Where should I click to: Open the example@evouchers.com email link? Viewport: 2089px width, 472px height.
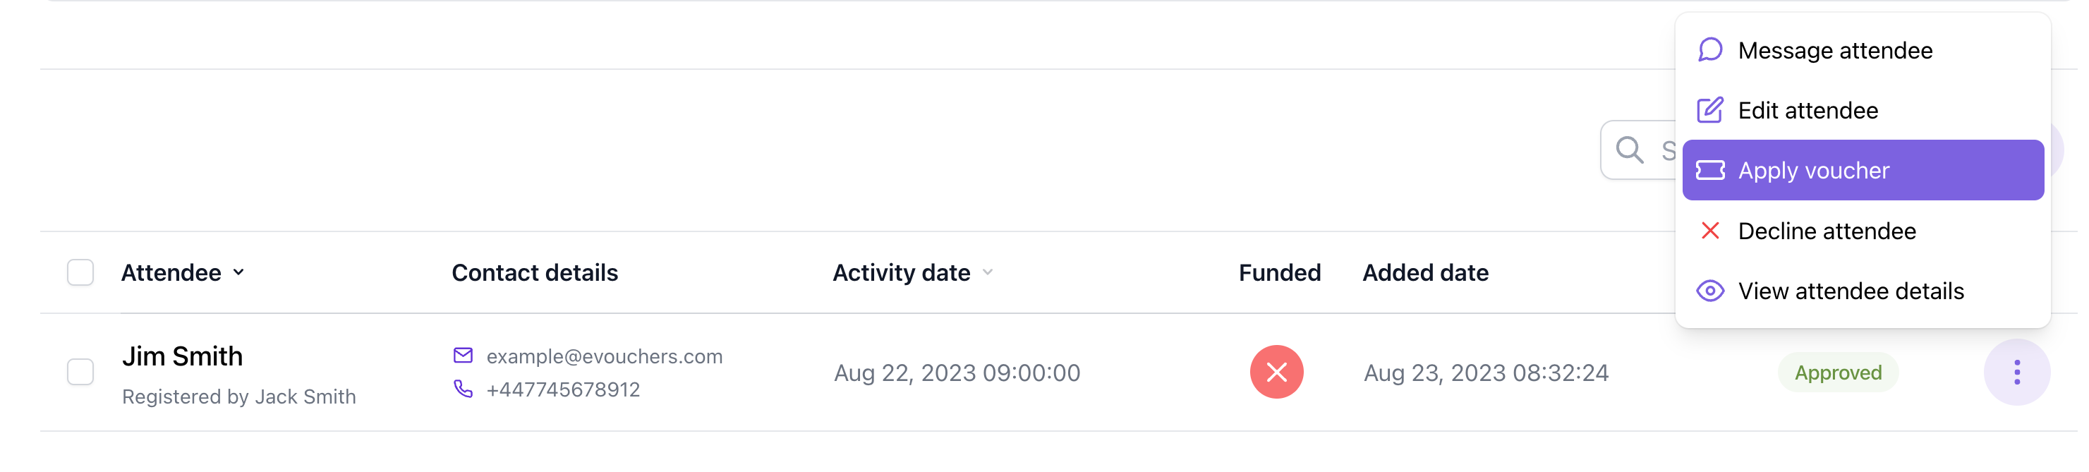(x=604, y=356)
